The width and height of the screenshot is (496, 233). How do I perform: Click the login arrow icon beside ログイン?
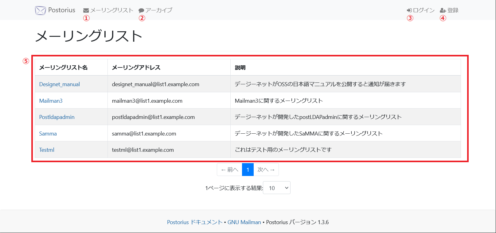coord(409,10)
